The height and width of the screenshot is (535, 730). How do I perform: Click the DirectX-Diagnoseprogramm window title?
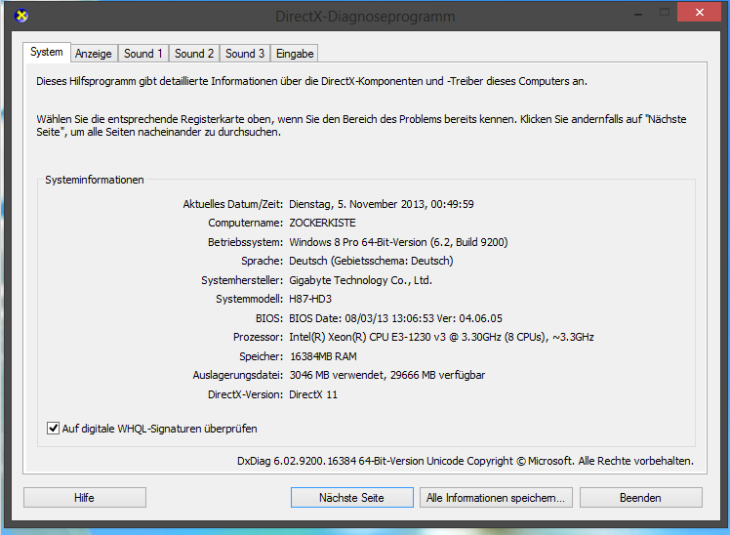point(365,17)
